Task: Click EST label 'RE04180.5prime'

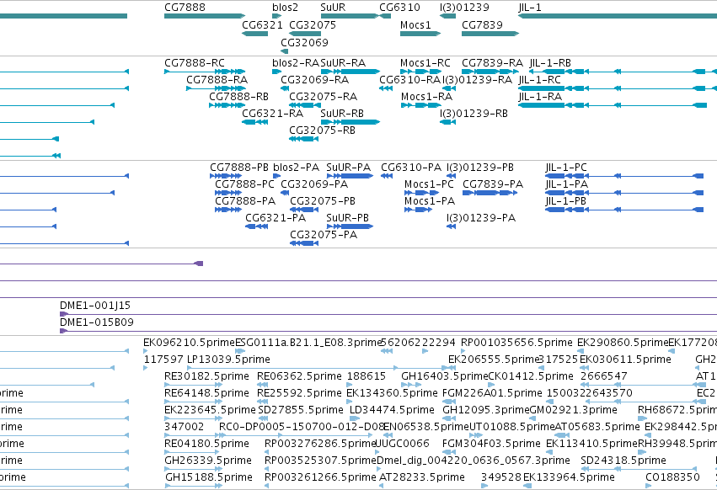Action: coord(206,444)
